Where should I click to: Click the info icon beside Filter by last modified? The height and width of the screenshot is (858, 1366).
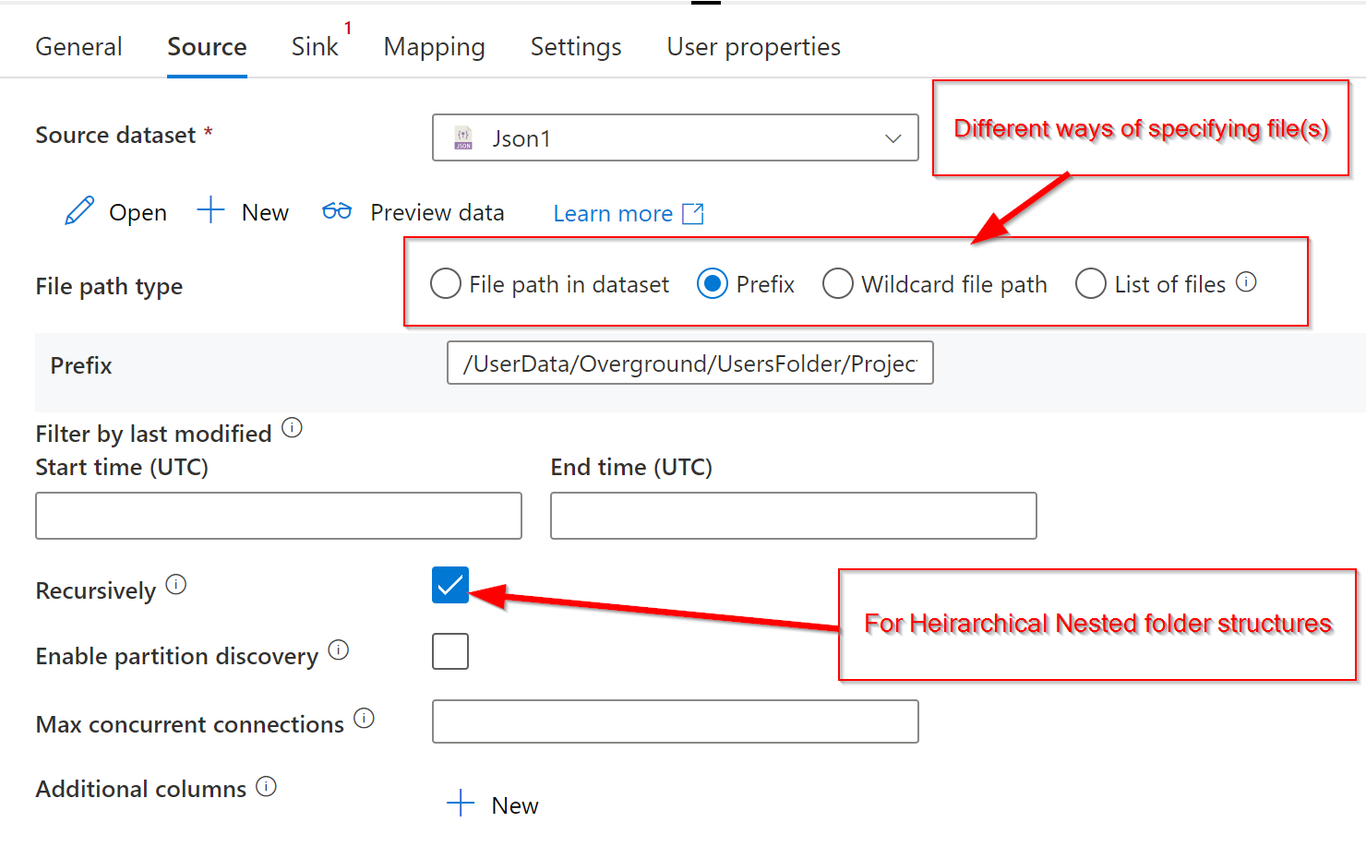[x=293, y=427]
